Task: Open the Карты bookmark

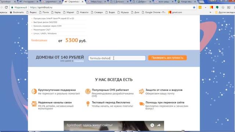Action: pyautogui.click(x=56, y=12)
